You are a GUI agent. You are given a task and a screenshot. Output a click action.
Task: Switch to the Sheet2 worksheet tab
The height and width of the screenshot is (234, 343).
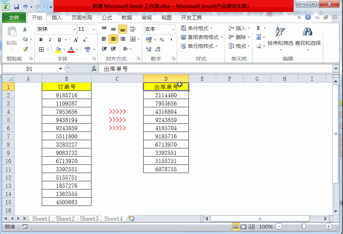(65, 219)
